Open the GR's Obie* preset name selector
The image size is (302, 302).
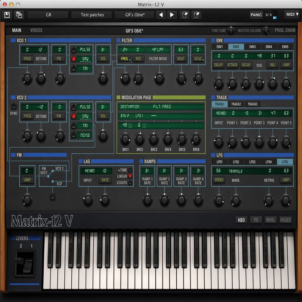pyautogui.click(x=134, y=15)
